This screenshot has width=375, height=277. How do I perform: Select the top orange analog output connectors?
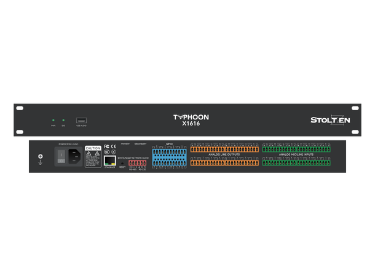[224, 149]
